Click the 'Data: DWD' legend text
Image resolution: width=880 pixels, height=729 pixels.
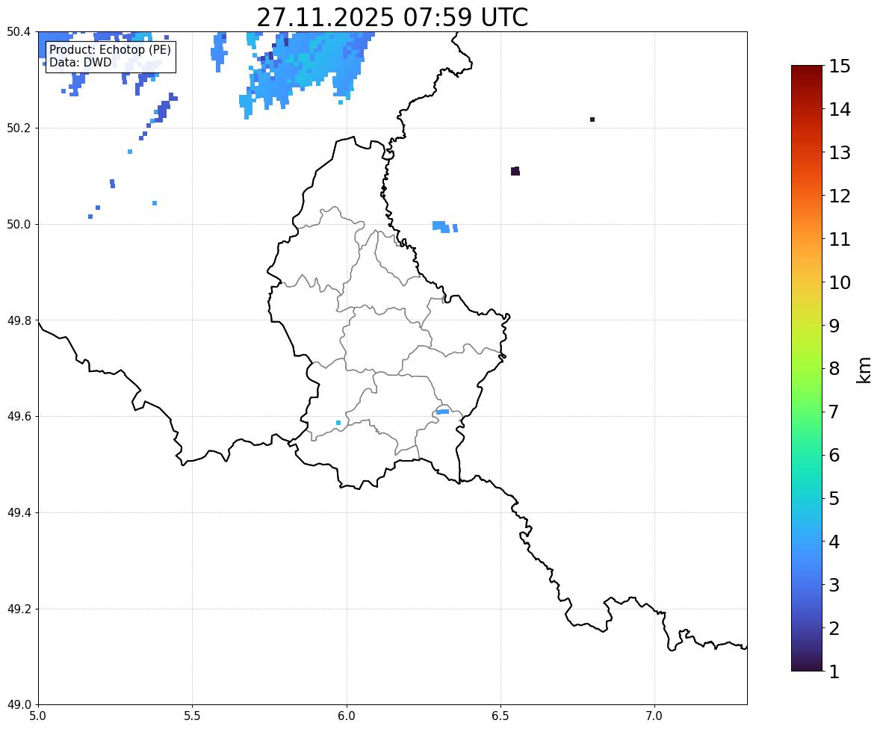coord(80,62)
